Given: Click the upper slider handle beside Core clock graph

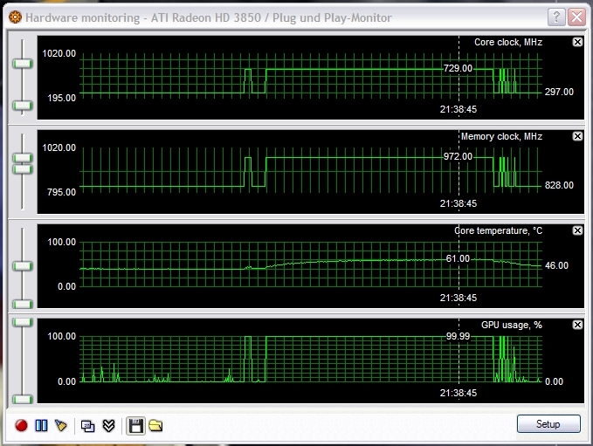Looking at the screenshot, I should (23, 64).
